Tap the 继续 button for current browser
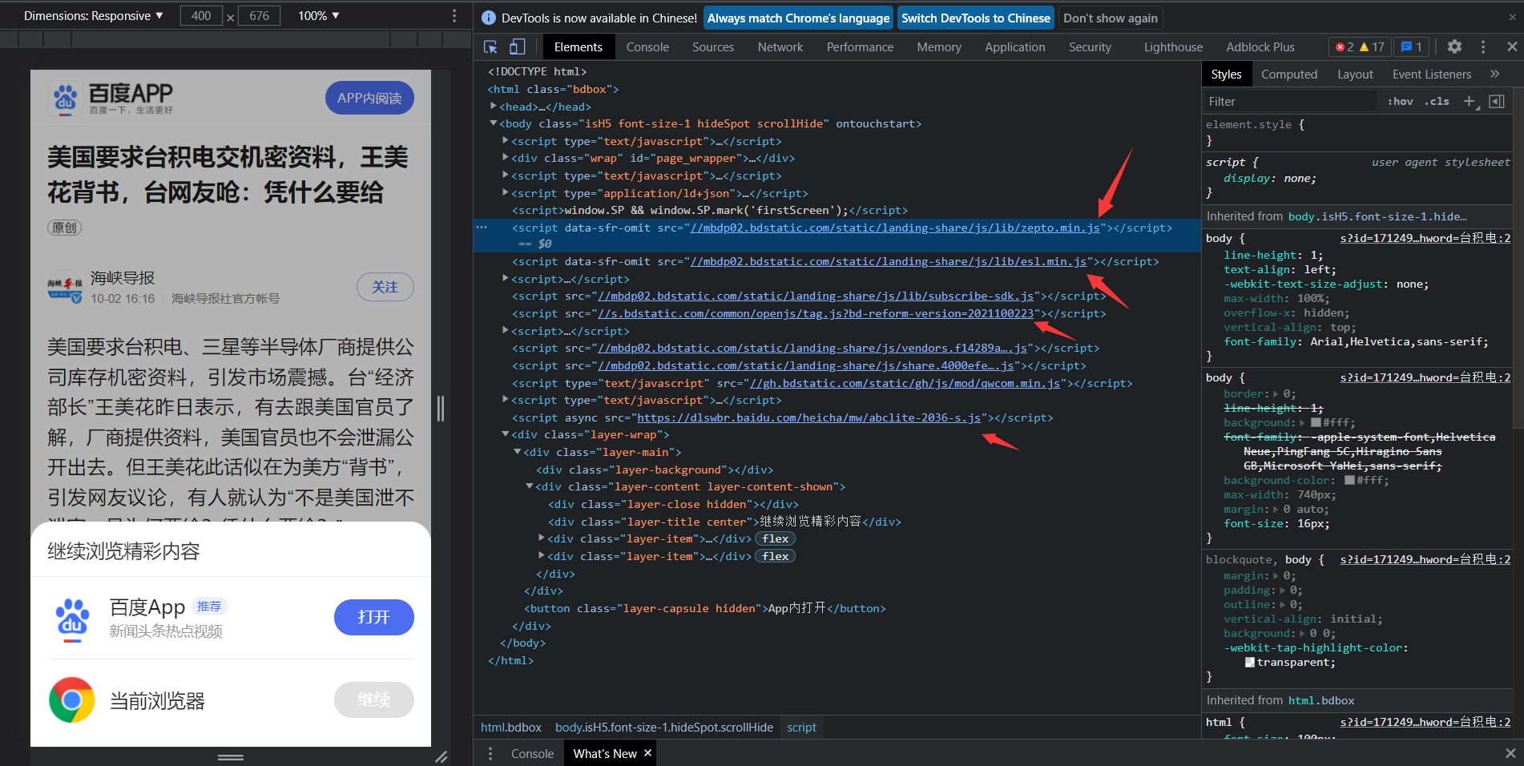 pos(373,699)
